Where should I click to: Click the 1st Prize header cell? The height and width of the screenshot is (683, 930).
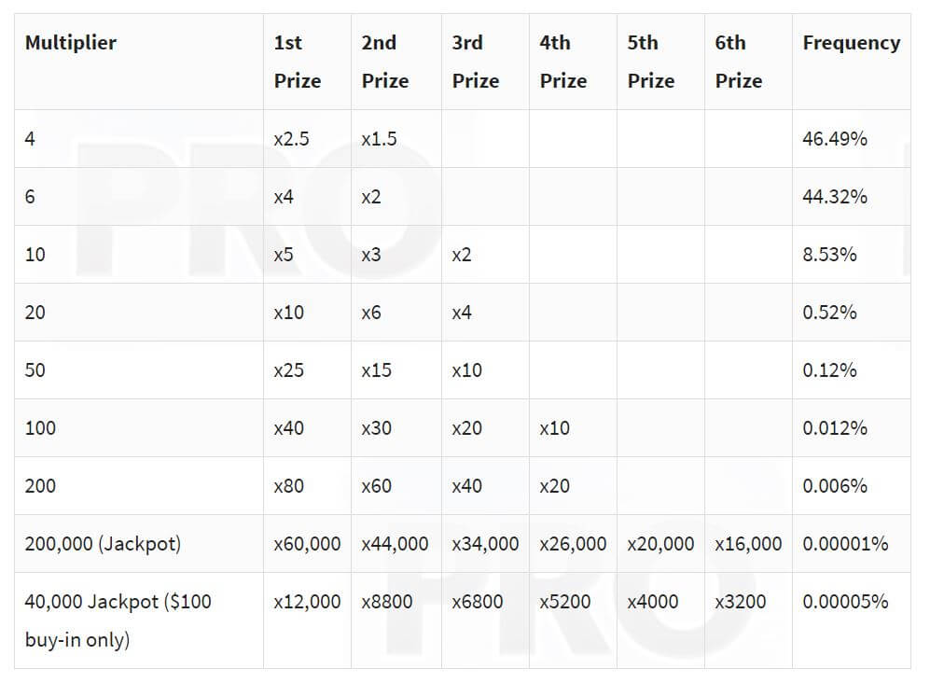(x=298, y=62)
